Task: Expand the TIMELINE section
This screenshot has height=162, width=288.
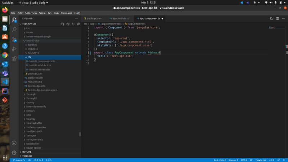Action: 27,156
